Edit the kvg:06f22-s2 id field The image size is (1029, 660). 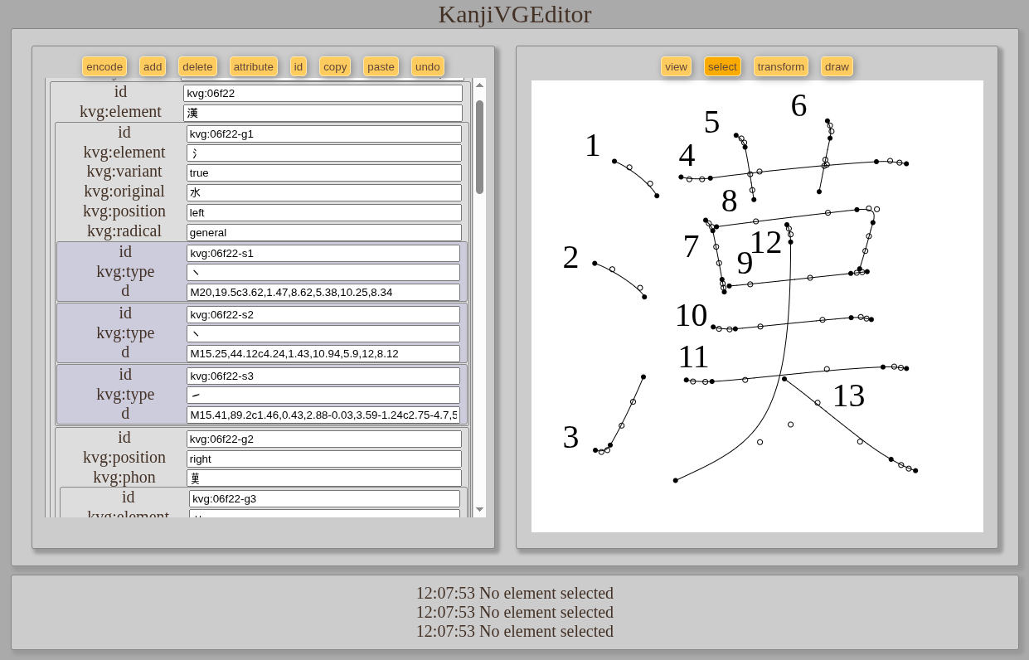click(x=323, y=314)
